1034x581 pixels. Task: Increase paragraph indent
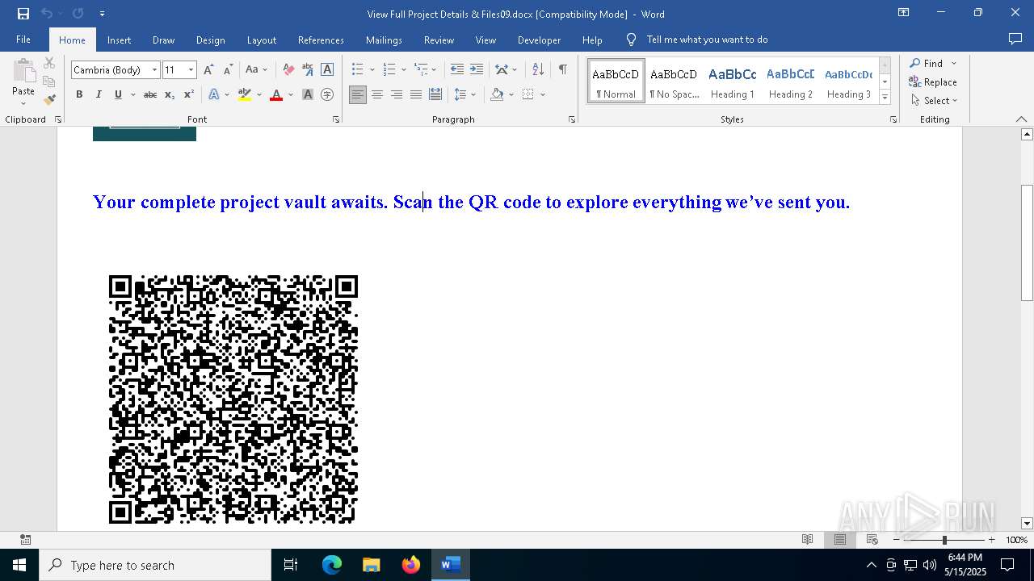(477, 70)
